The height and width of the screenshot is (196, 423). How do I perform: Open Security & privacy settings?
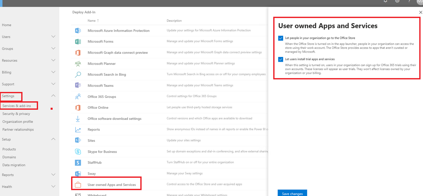(x=16, y=114)
